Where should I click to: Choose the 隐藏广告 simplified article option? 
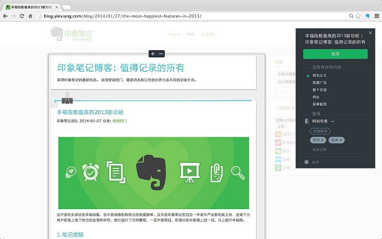click(321, 82)
